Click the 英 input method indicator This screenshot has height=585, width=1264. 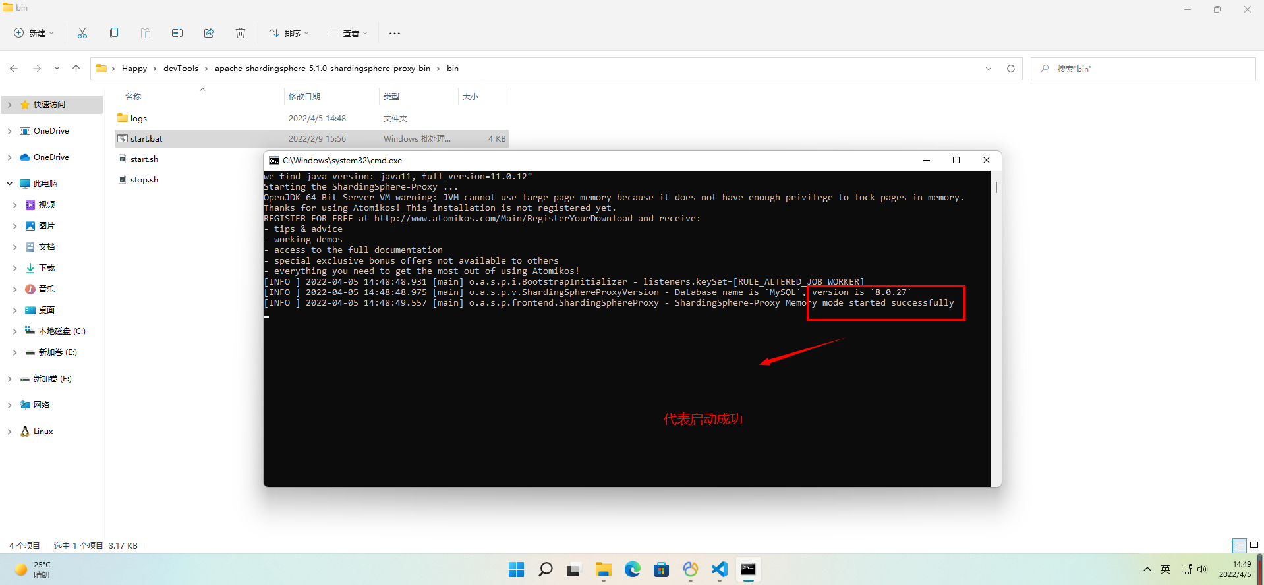click(x=1165, y=570)
